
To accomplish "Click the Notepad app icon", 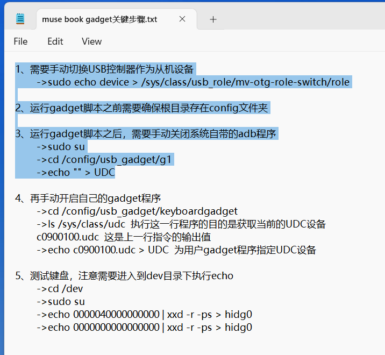I will click(x=20, y=19).
